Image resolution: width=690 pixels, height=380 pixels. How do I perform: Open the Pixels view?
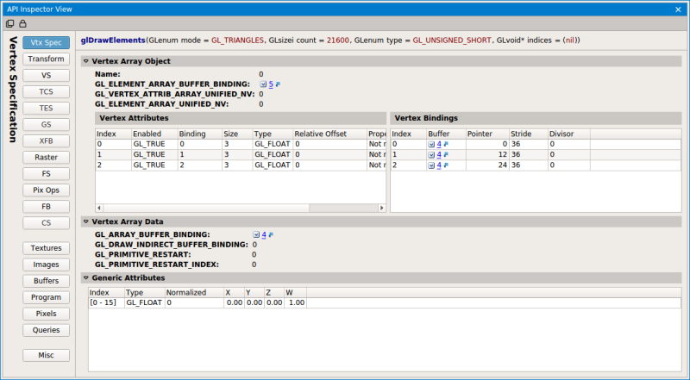(x=47, y=314)
